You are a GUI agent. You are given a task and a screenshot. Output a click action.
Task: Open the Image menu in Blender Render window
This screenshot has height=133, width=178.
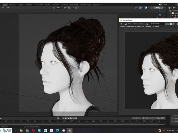coord(141,24)
